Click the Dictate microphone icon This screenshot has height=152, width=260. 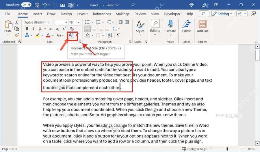170,24
